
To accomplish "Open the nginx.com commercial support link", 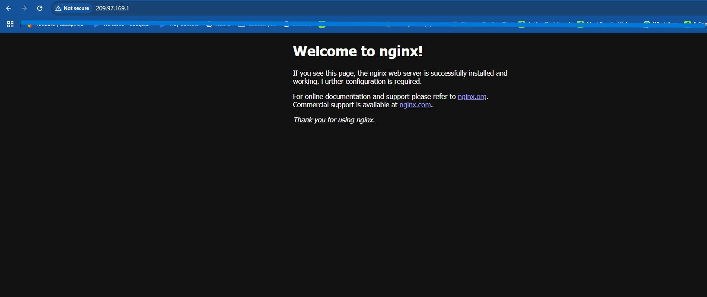I will point(415,105).
